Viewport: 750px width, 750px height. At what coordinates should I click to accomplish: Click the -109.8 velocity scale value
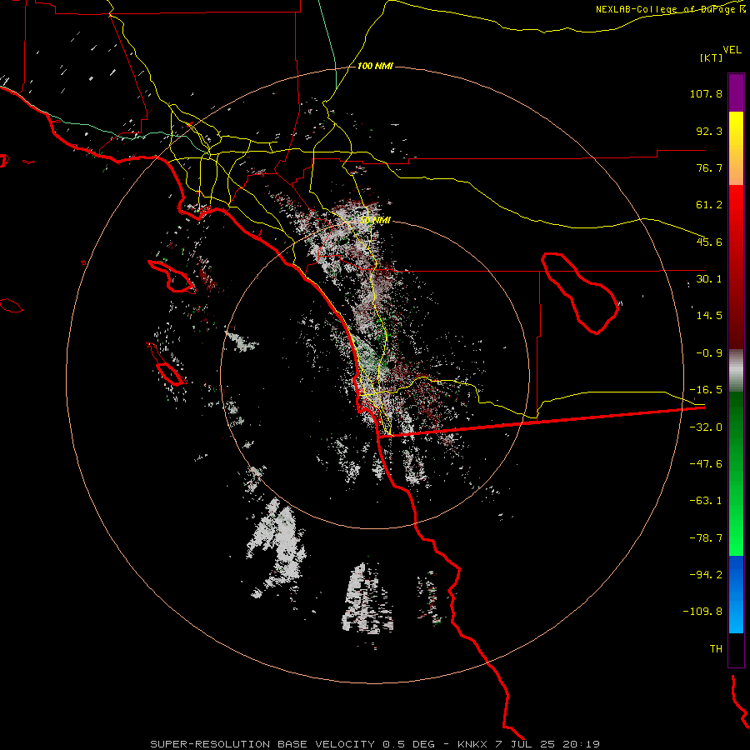pyautogui.click(x=702, y=612)
